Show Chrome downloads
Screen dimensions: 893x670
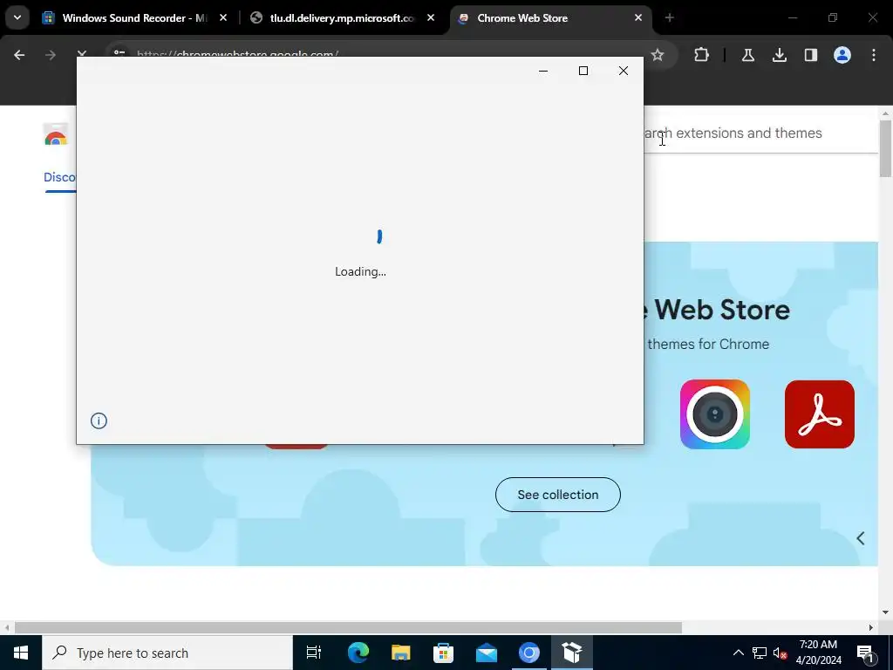pos(779,55)
